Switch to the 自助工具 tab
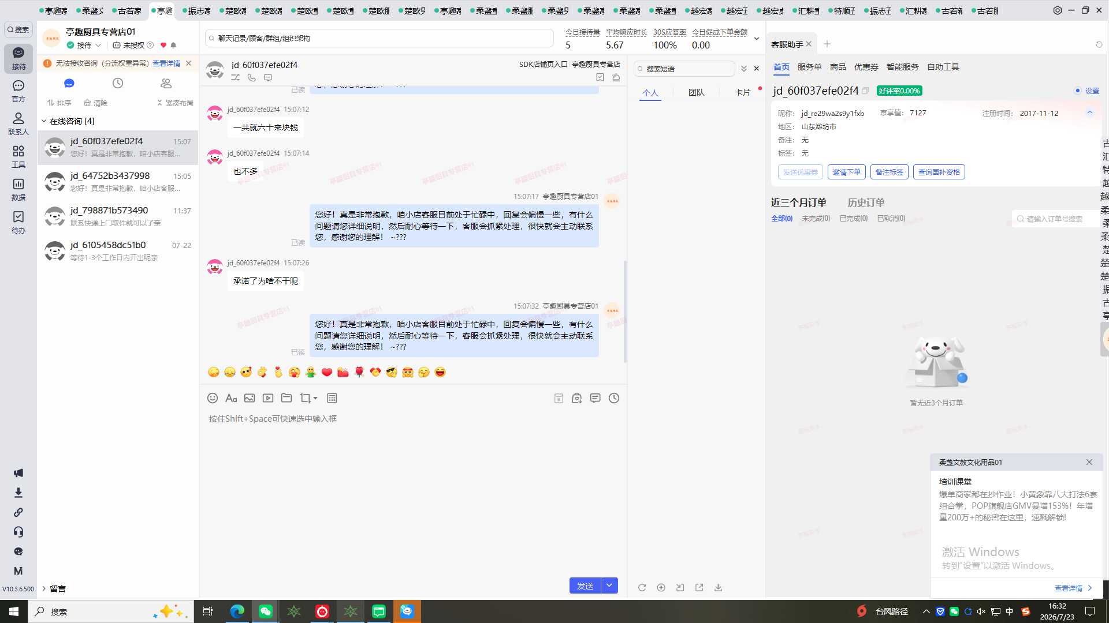1109x623 pixels. pos(943,67)
